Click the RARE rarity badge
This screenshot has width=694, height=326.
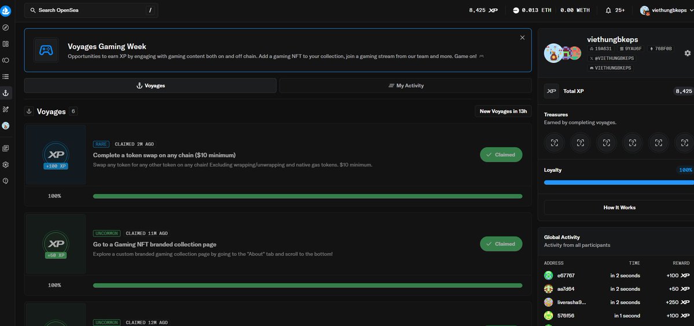coord(101,144)
